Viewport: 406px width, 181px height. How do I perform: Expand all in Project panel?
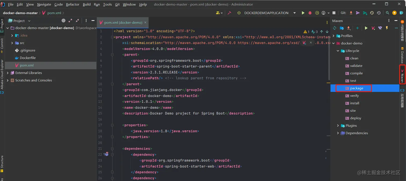70,21
